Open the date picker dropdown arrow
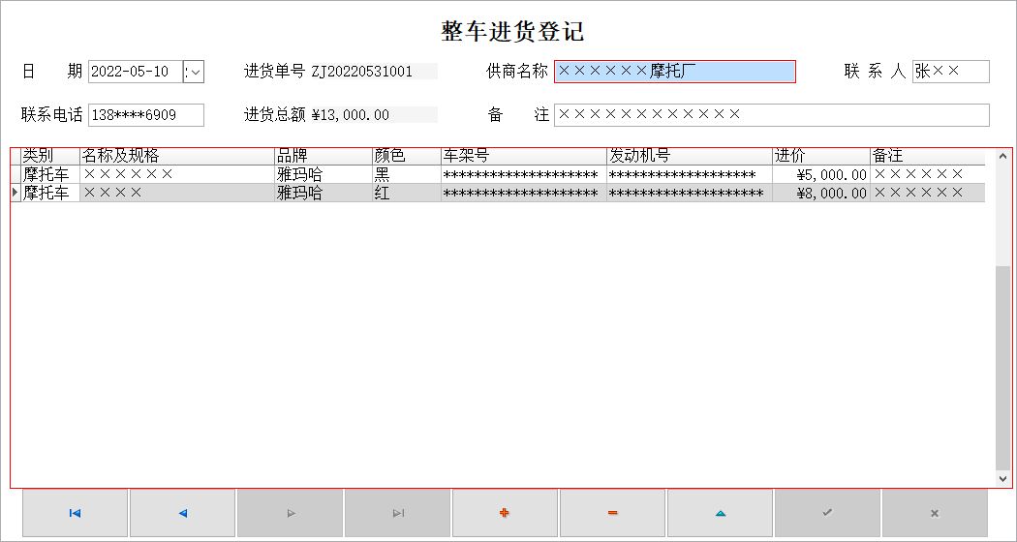The height and width of the screenshot is (542, 1017). coord(194,72)
